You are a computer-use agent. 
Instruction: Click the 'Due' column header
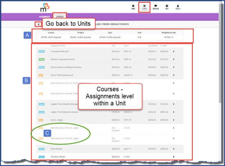[x=113, y=46]
